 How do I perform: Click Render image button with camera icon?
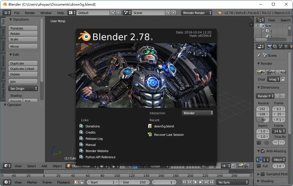261,72
